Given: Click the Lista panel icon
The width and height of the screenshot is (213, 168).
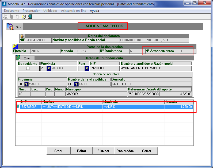Looking at the screenshot, I should 10,26.
